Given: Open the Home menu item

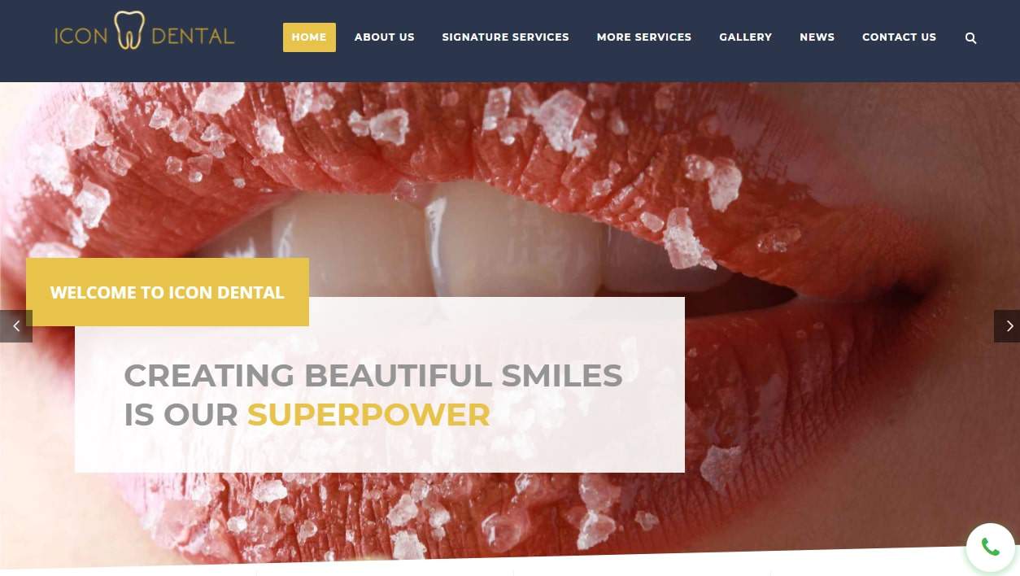Looking at the screenshot, I should (x=309, y=37).
